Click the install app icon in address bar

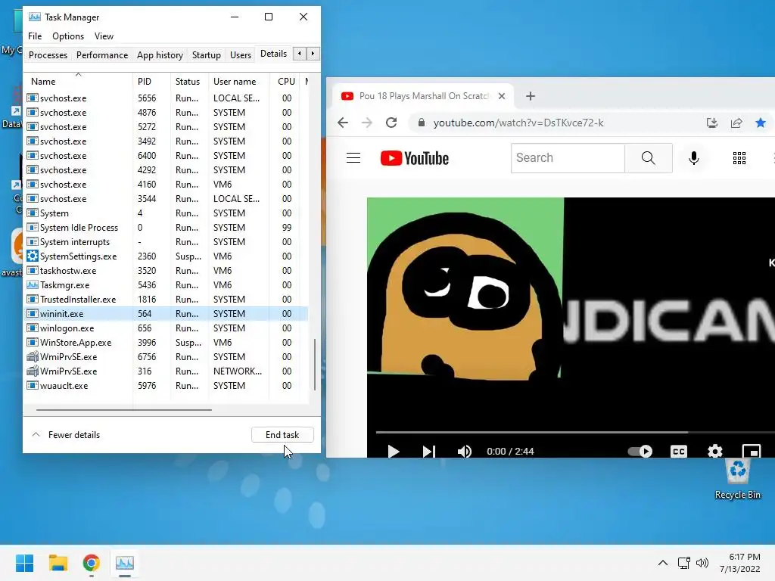[x=711, y=123]
